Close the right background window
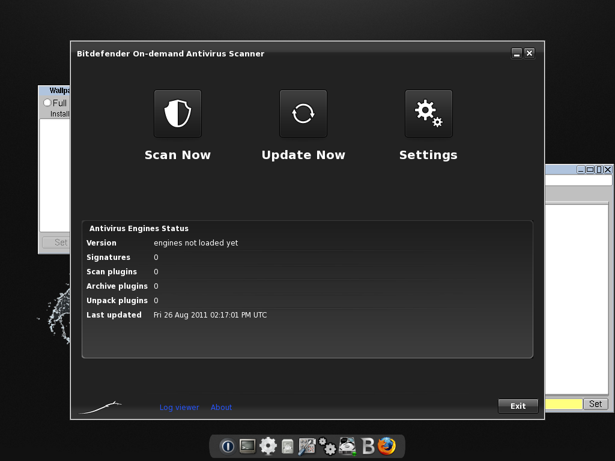615x461 pixels. (608, 169)
